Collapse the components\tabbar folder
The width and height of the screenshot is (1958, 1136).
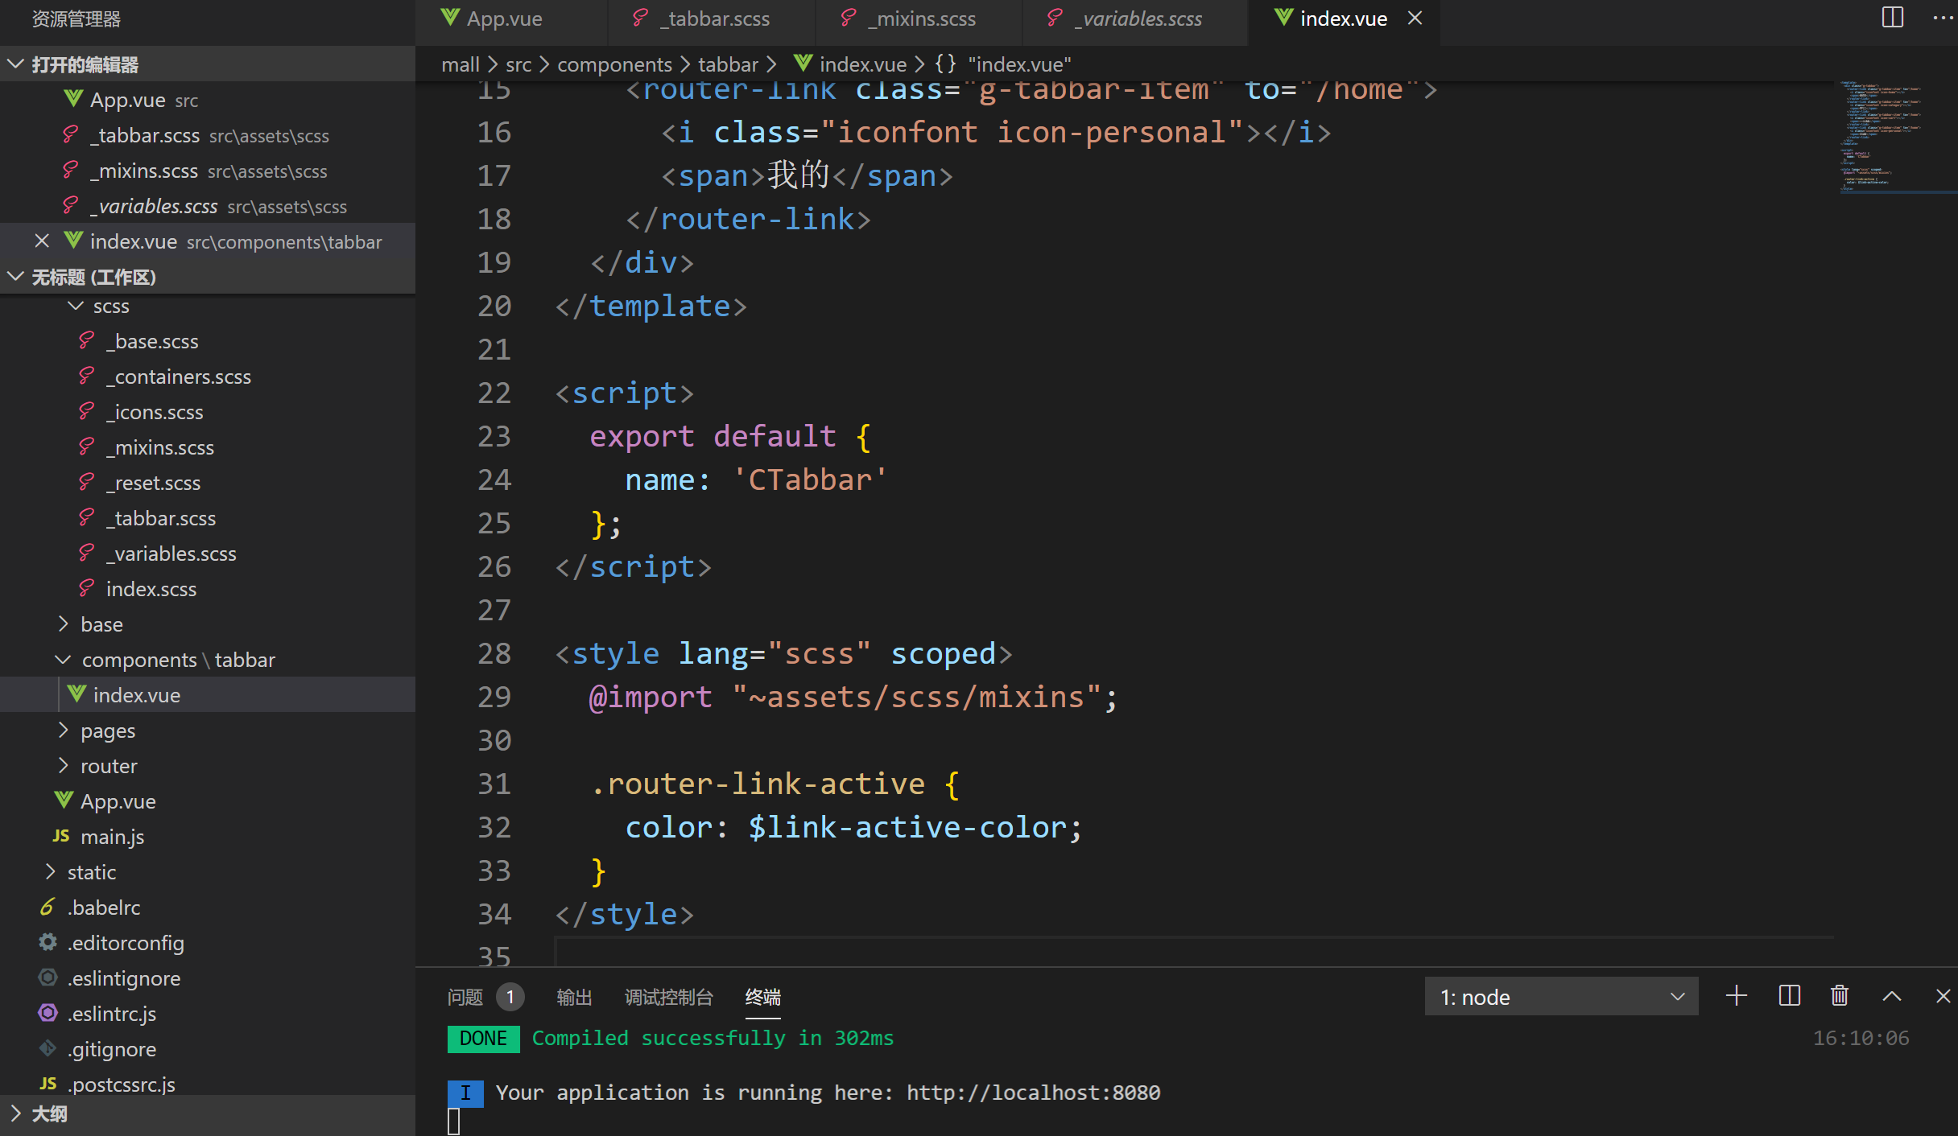click(x=208, y=660)
